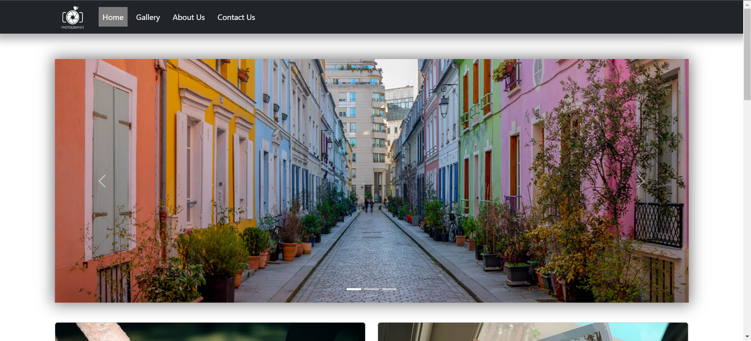Click the vertical scrollbar thumb

(x=747, y=54)
